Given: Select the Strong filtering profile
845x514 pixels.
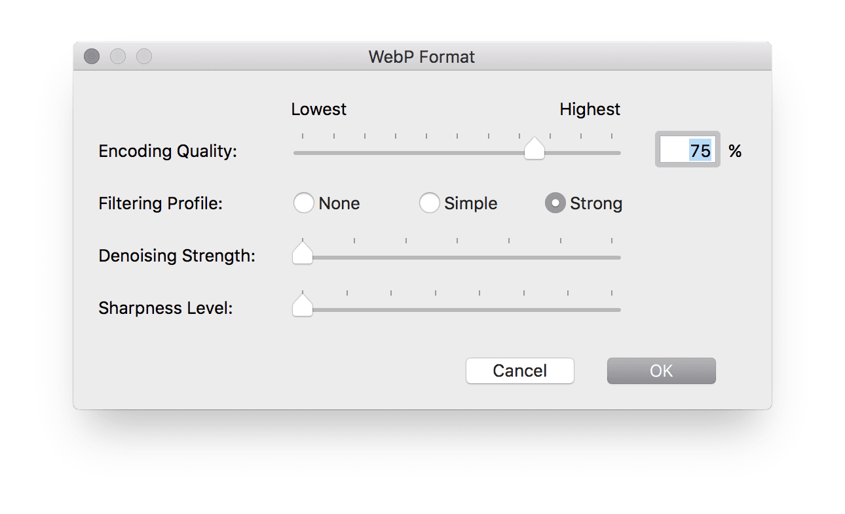Looking at the screenshot, I should 555,203.
